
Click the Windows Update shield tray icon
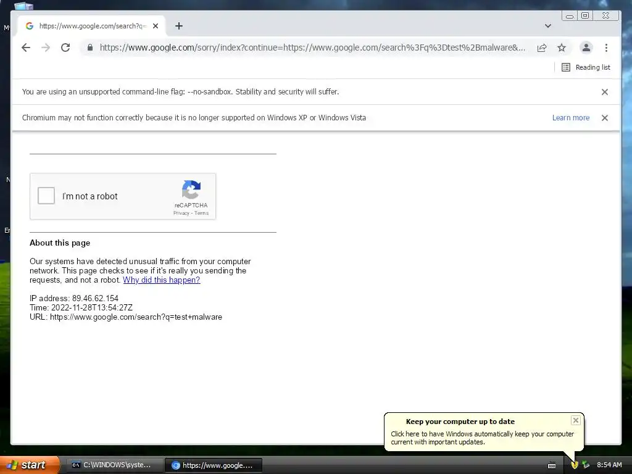pos(575,465)
